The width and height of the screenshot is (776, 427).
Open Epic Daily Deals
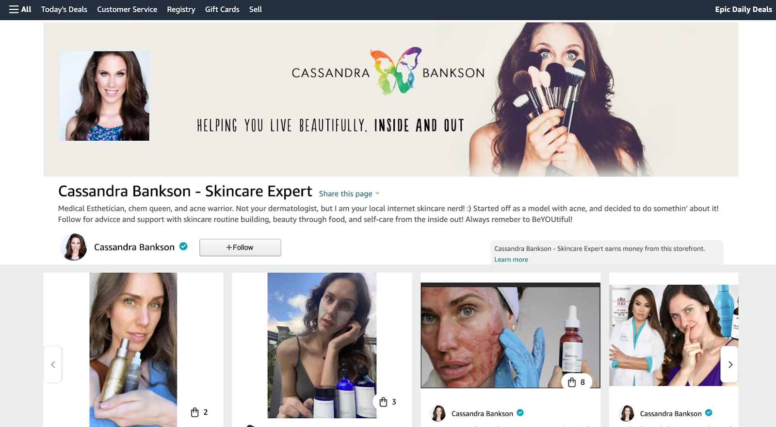[743, 9]
